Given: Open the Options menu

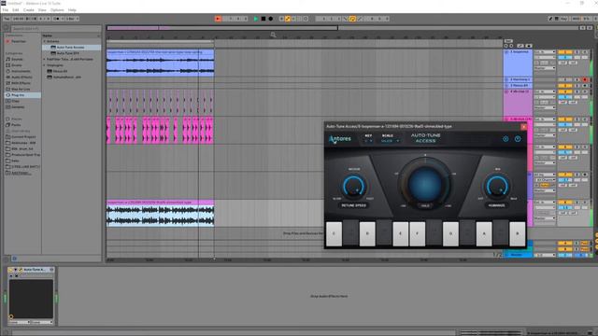Looking at the screenshot, I should click(x=57, y=10).
